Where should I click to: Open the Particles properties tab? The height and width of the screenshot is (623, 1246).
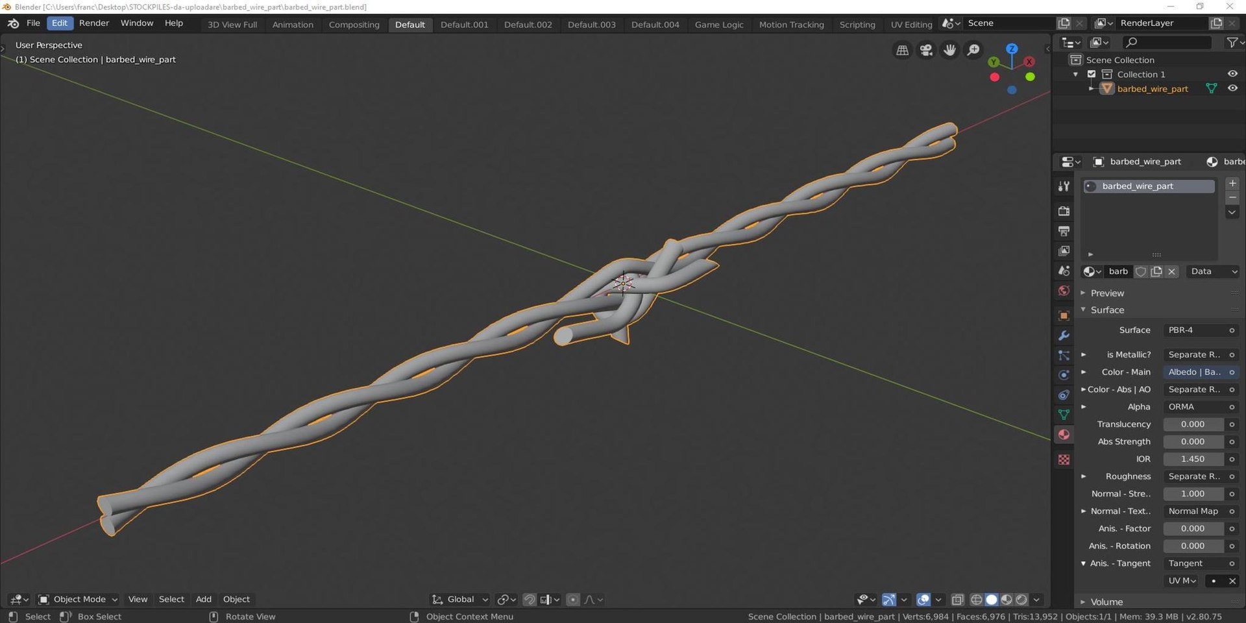click(1064, 355)
